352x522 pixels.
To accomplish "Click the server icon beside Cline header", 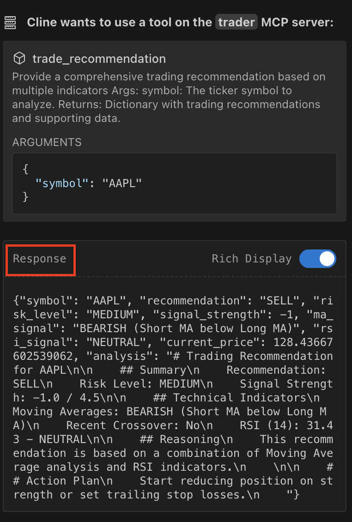I will tap(10, 22).
